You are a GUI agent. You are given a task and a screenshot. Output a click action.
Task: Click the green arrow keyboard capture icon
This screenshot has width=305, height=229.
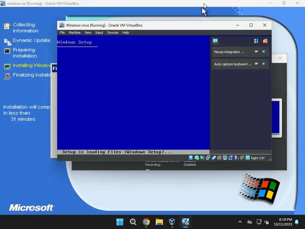coord(248,158)
